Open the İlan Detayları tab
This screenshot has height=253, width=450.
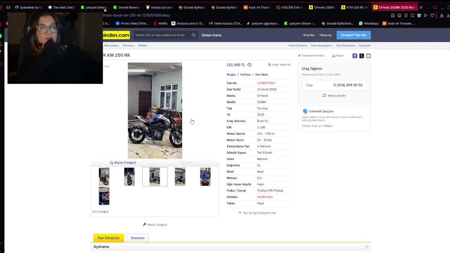[109, 238]
